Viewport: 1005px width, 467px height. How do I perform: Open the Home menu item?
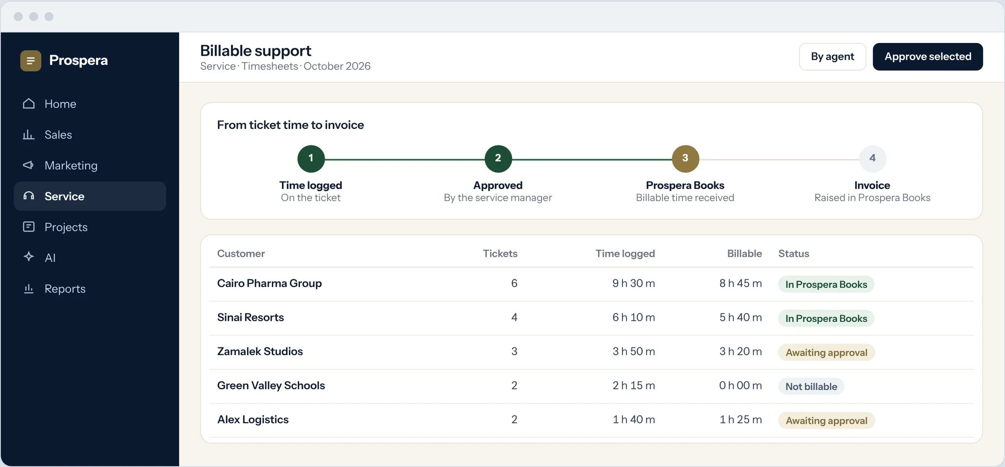click(90, 104)
